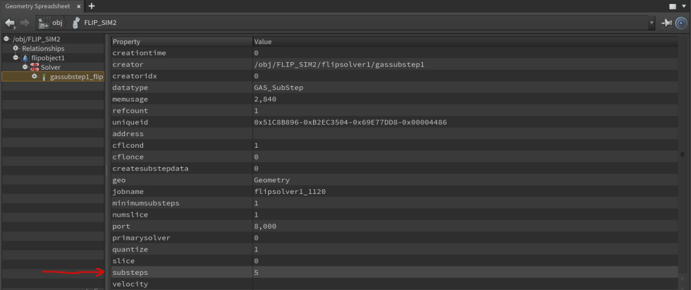Screen dimensions: 691x290
Task: Add a new pane tab with plus
Action: (92, 6)
